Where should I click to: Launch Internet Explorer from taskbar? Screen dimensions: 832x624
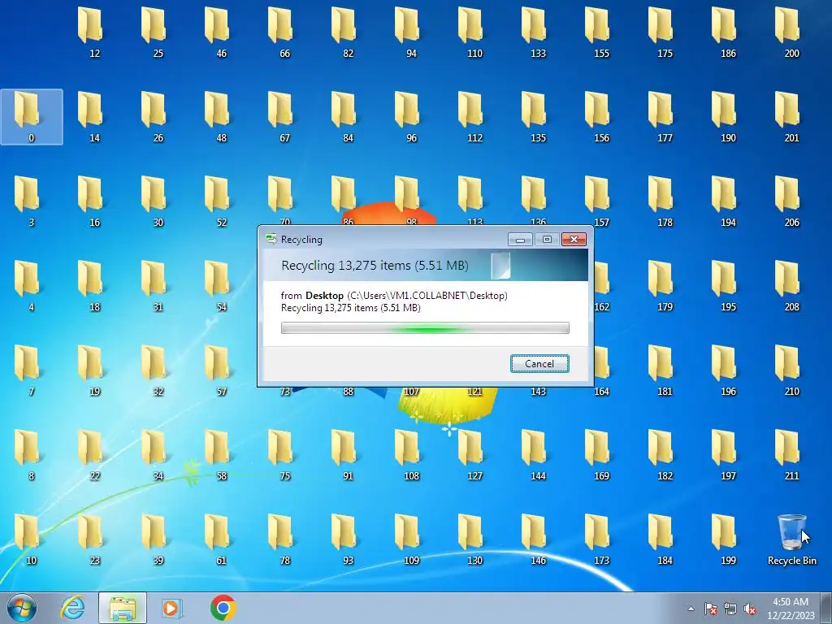[72, 608]
